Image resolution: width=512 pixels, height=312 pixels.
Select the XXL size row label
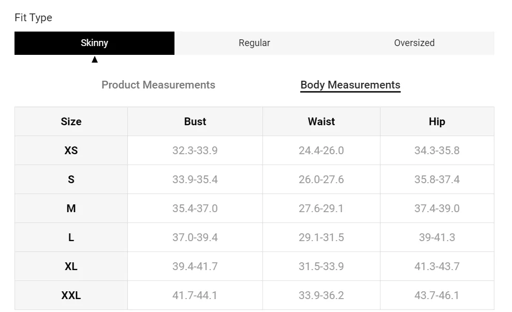(x=71, y=295)
